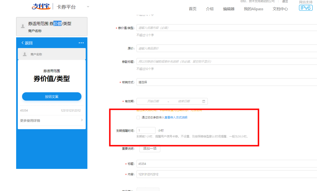Viewport: 317px width, 191px height.
Task: Click the IPv6 badge icon
Action: click(x=306, y=8)
